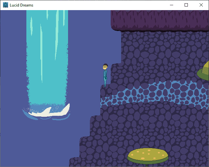Click the purple cobblestone wall above blue band
Viewport: 209px width, 167px height.
coord(156,55)
